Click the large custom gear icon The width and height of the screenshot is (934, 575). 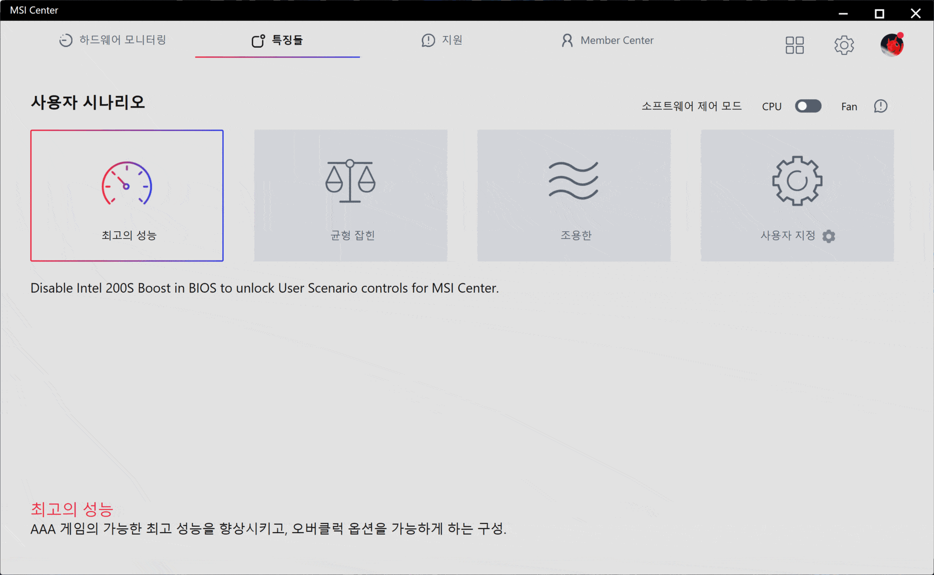coord(797,181)
